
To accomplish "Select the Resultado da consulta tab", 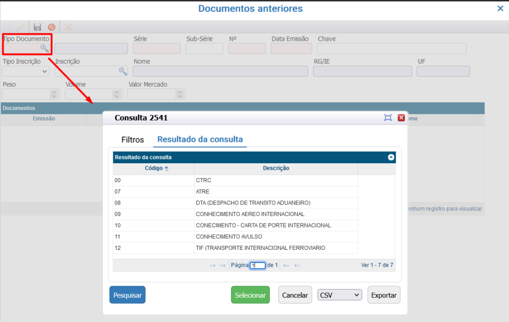I will 200,139.
